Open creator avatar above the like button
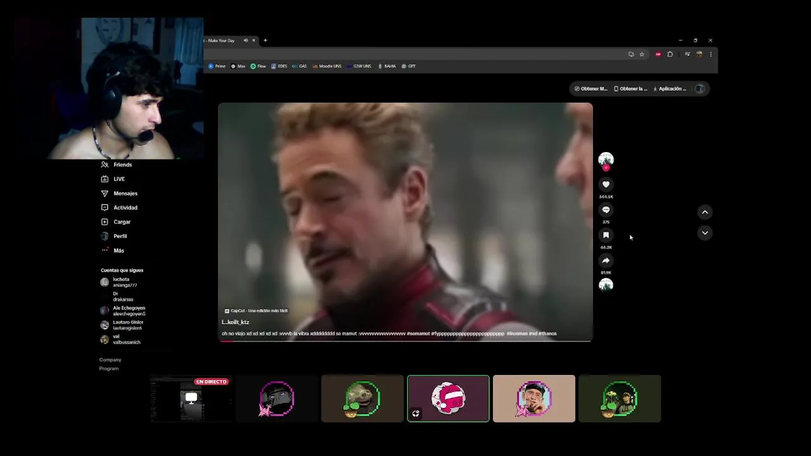811x456 pixels. pyautogui.click(x=606, y=160)
